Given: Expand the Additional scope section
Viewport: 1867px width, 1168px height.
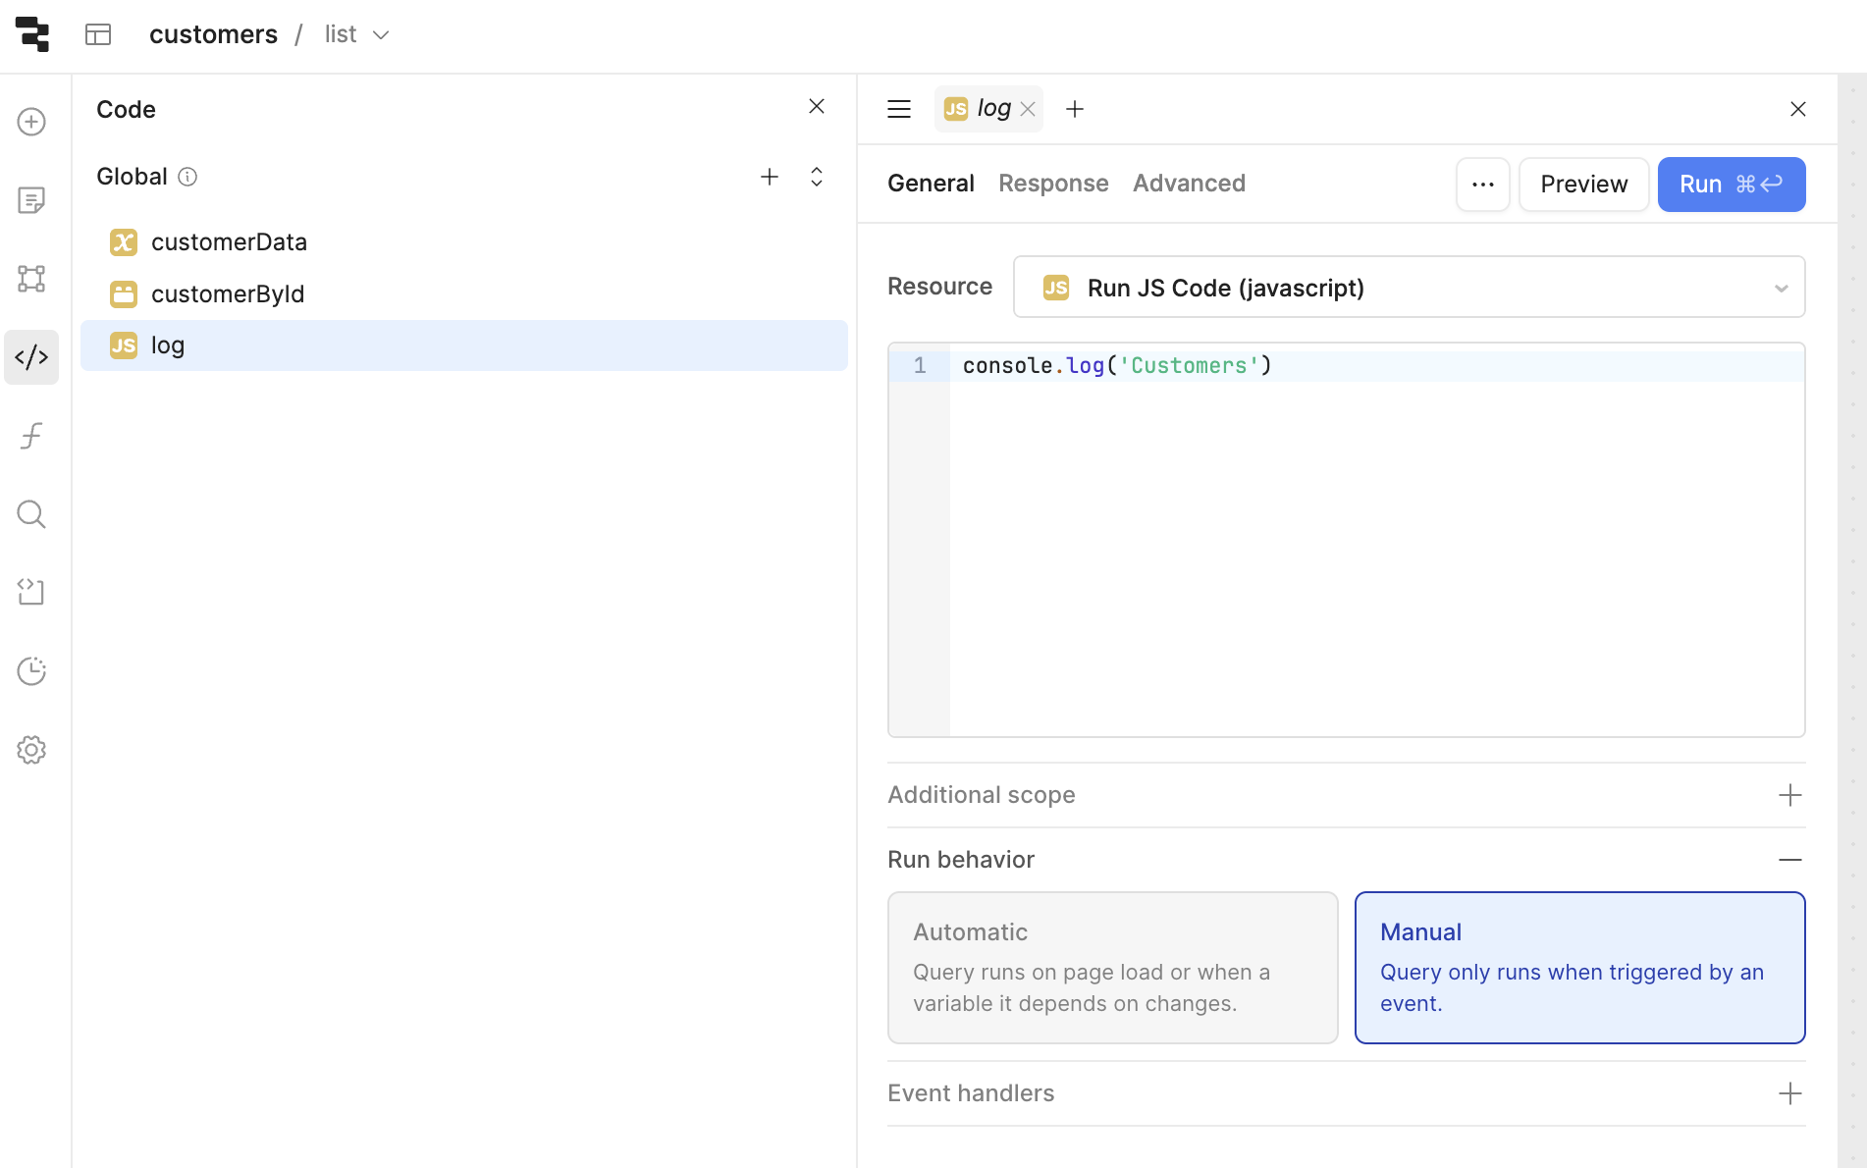Looking at the screenshot, I should tap(1789, 795).
